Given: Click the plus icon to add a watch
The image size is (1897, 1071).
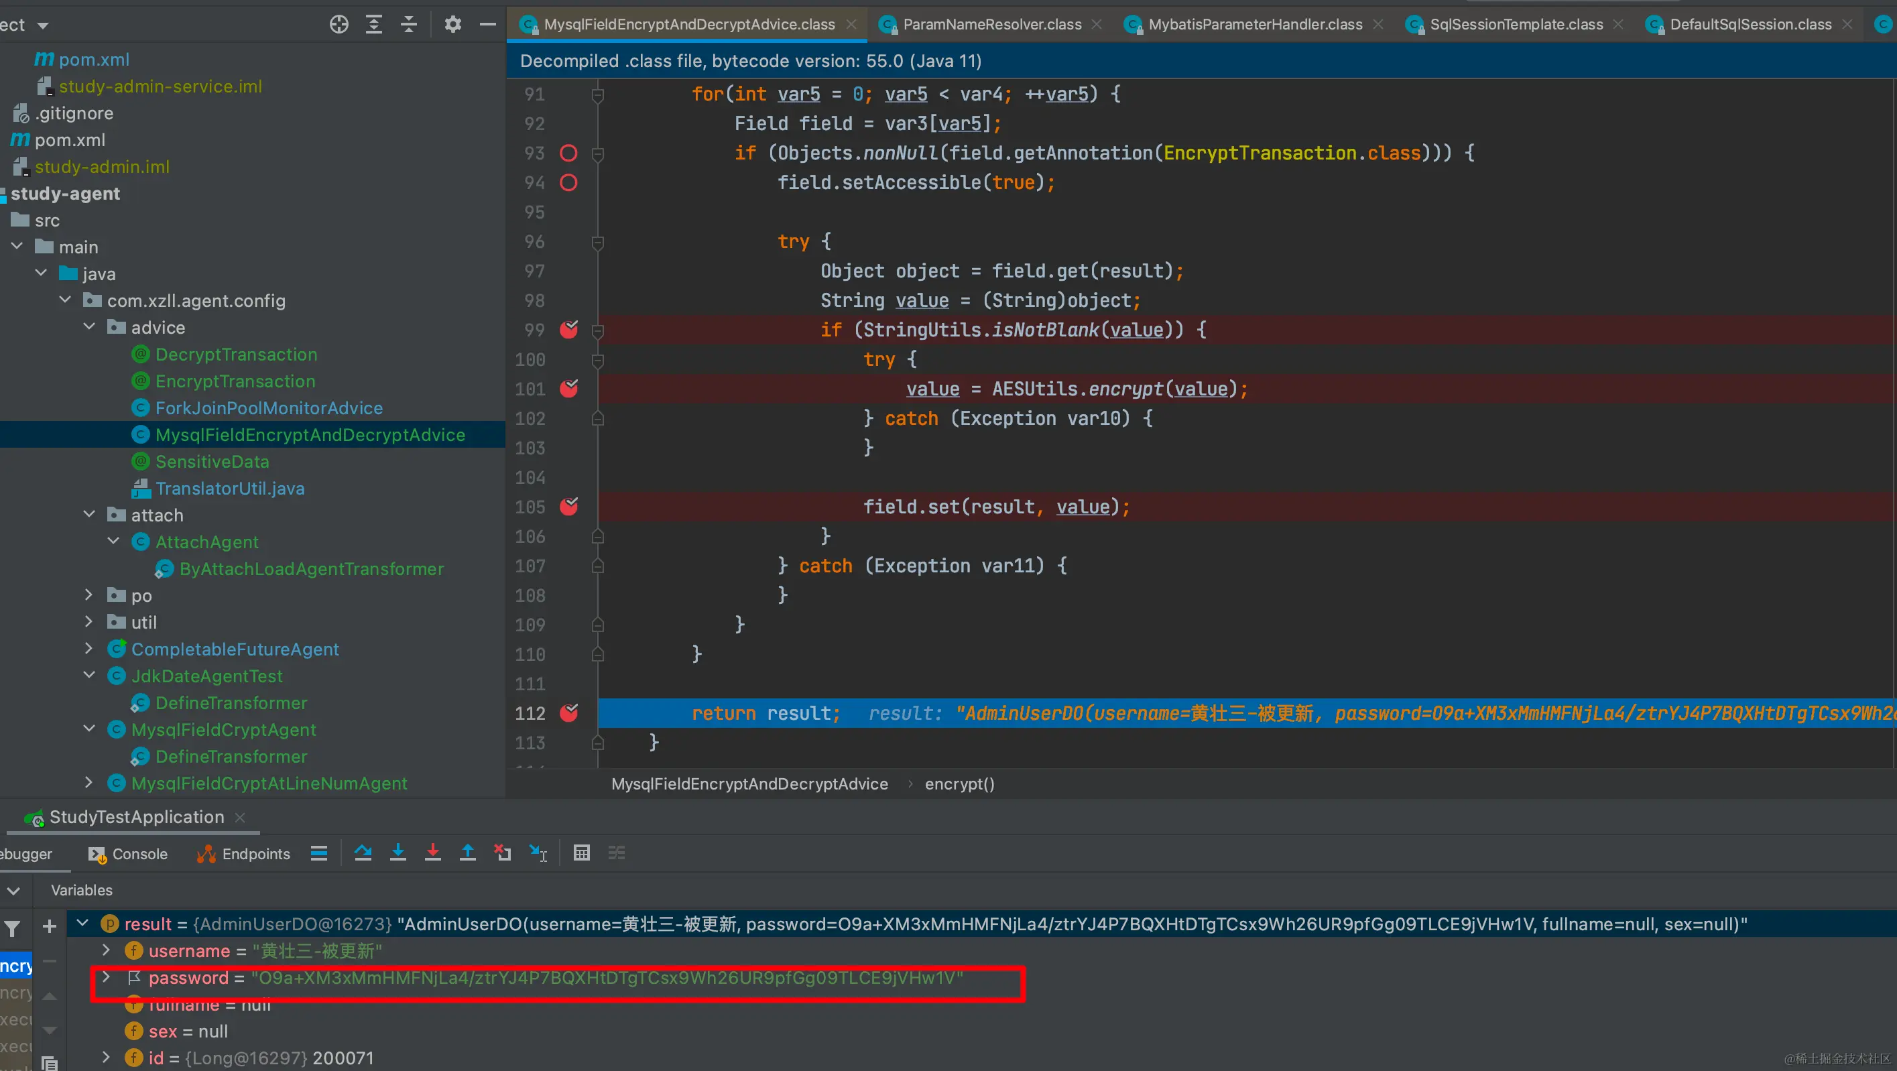Looking at the screenshot, I should coord(50,926).
